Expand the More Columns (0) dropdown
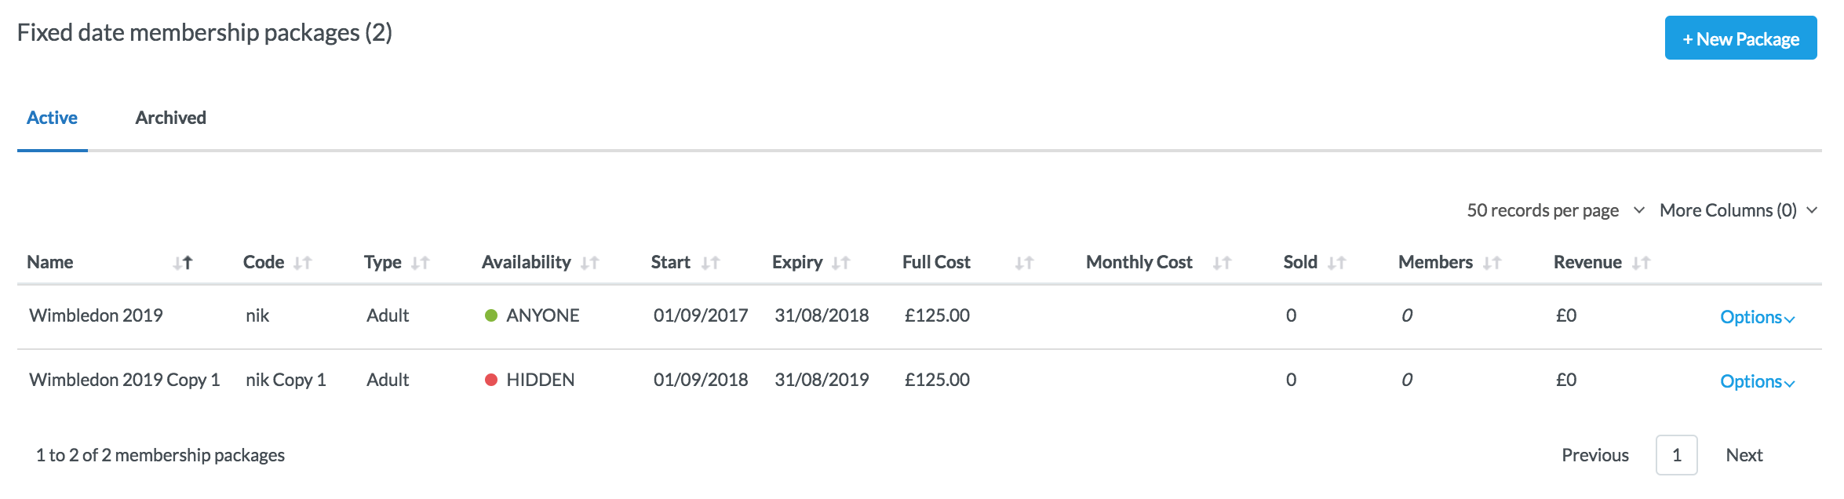The image size is (1844, 499). (1738, 210)
